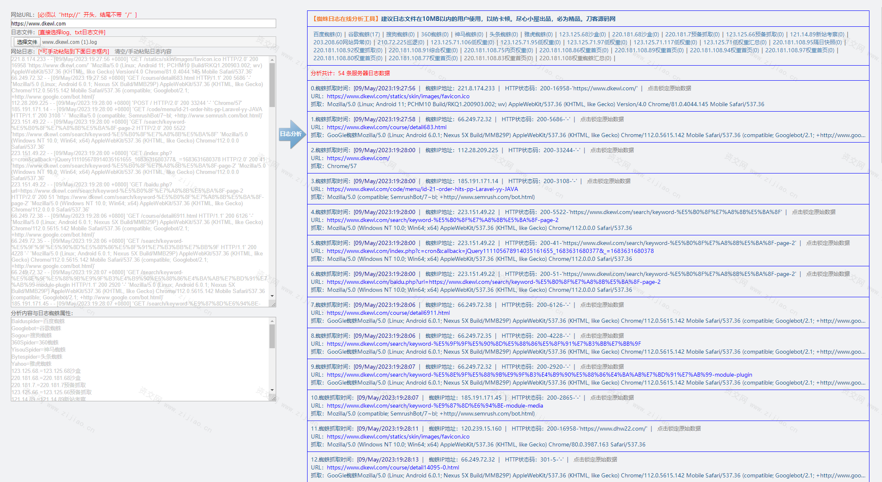Select the 220.181.108权重蜘蛛汇总(0) filter
Image resolution: width=882 pixels, height=482 pixels.
[x=575, y=58]
